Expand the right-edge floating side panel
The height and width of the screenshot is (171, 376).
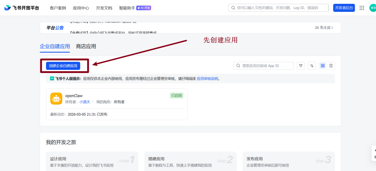[x=374, y=153]
